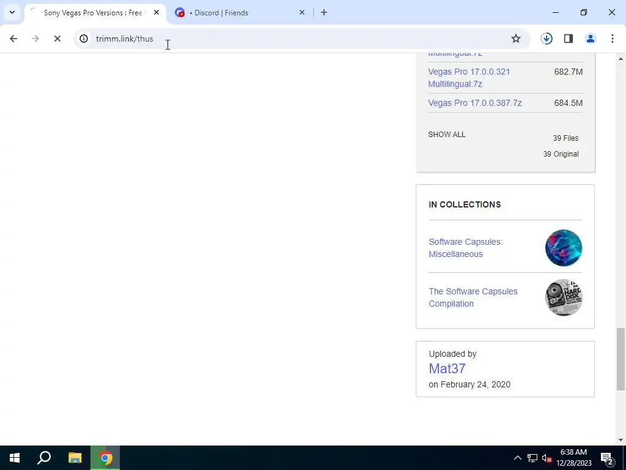Minimize the Chrome window
This screenshot has width=626, height=470.
(555, 12)
